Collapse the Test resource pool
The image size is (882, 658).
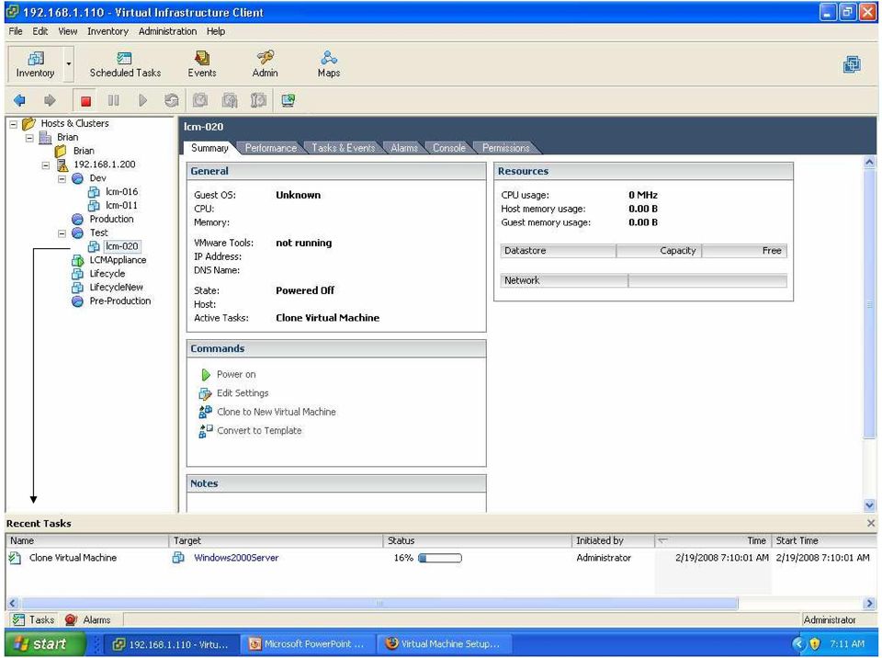pos(62,233)
